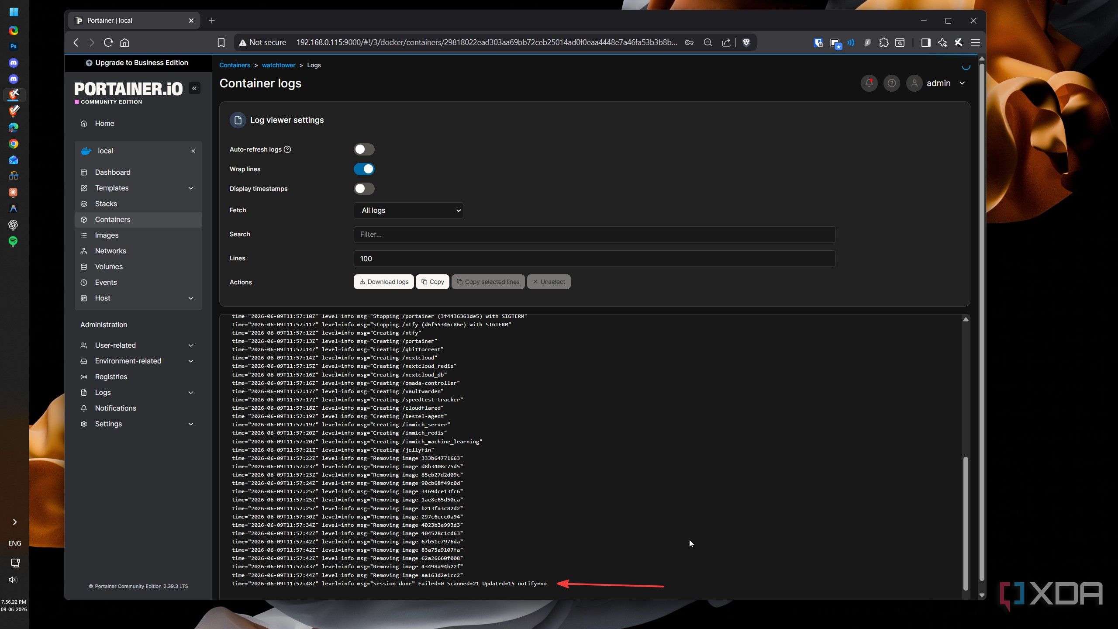Navigate back in the browser
Screen dimensions: 1118x629
(x=76, y=42)
